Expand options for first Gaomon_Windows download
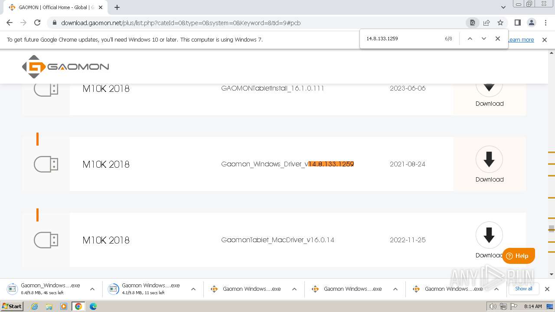 tap(92, 289)
